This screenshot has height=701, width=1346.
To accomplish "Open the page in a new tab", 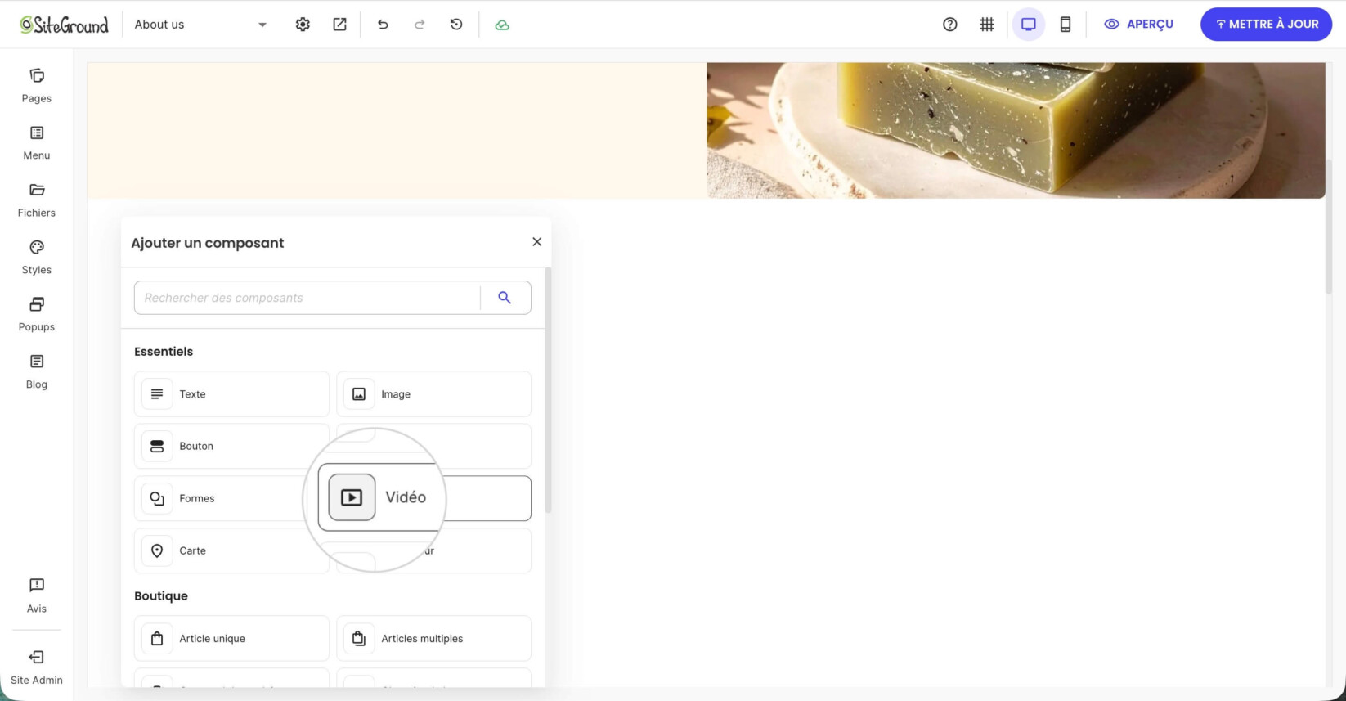I will pyautogui.click(x=339, y=25).
